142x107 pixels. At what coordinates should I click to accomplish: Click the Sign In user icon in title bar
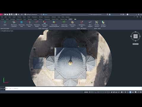tap(110, 15)
